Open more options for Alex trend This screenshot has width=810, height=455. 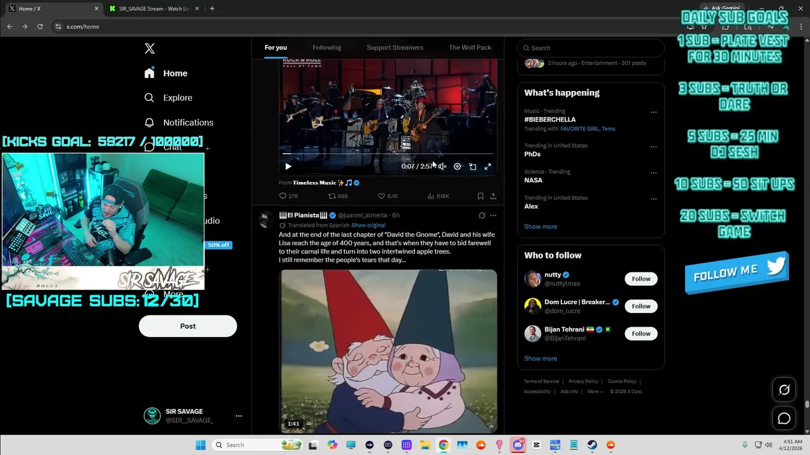point(654,199)
